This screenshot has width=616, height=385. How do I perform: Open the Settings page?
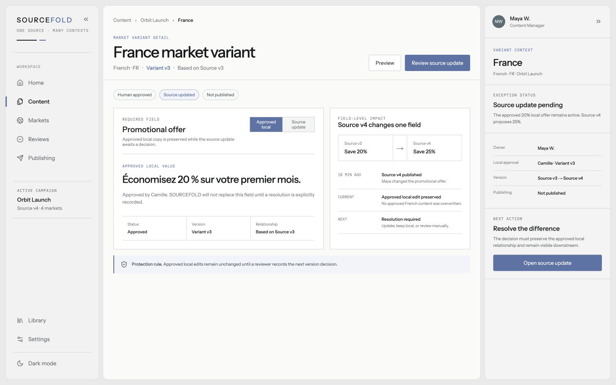[x=52, y=339]
